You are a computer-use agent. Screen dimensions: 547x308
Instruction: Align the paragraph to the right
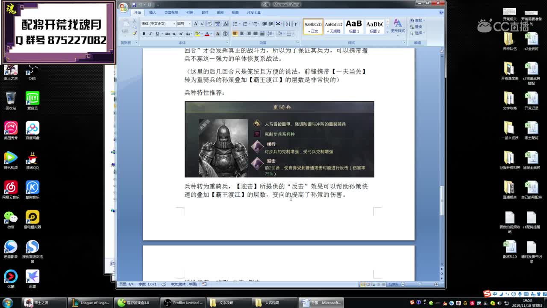[x=249, y=33]
